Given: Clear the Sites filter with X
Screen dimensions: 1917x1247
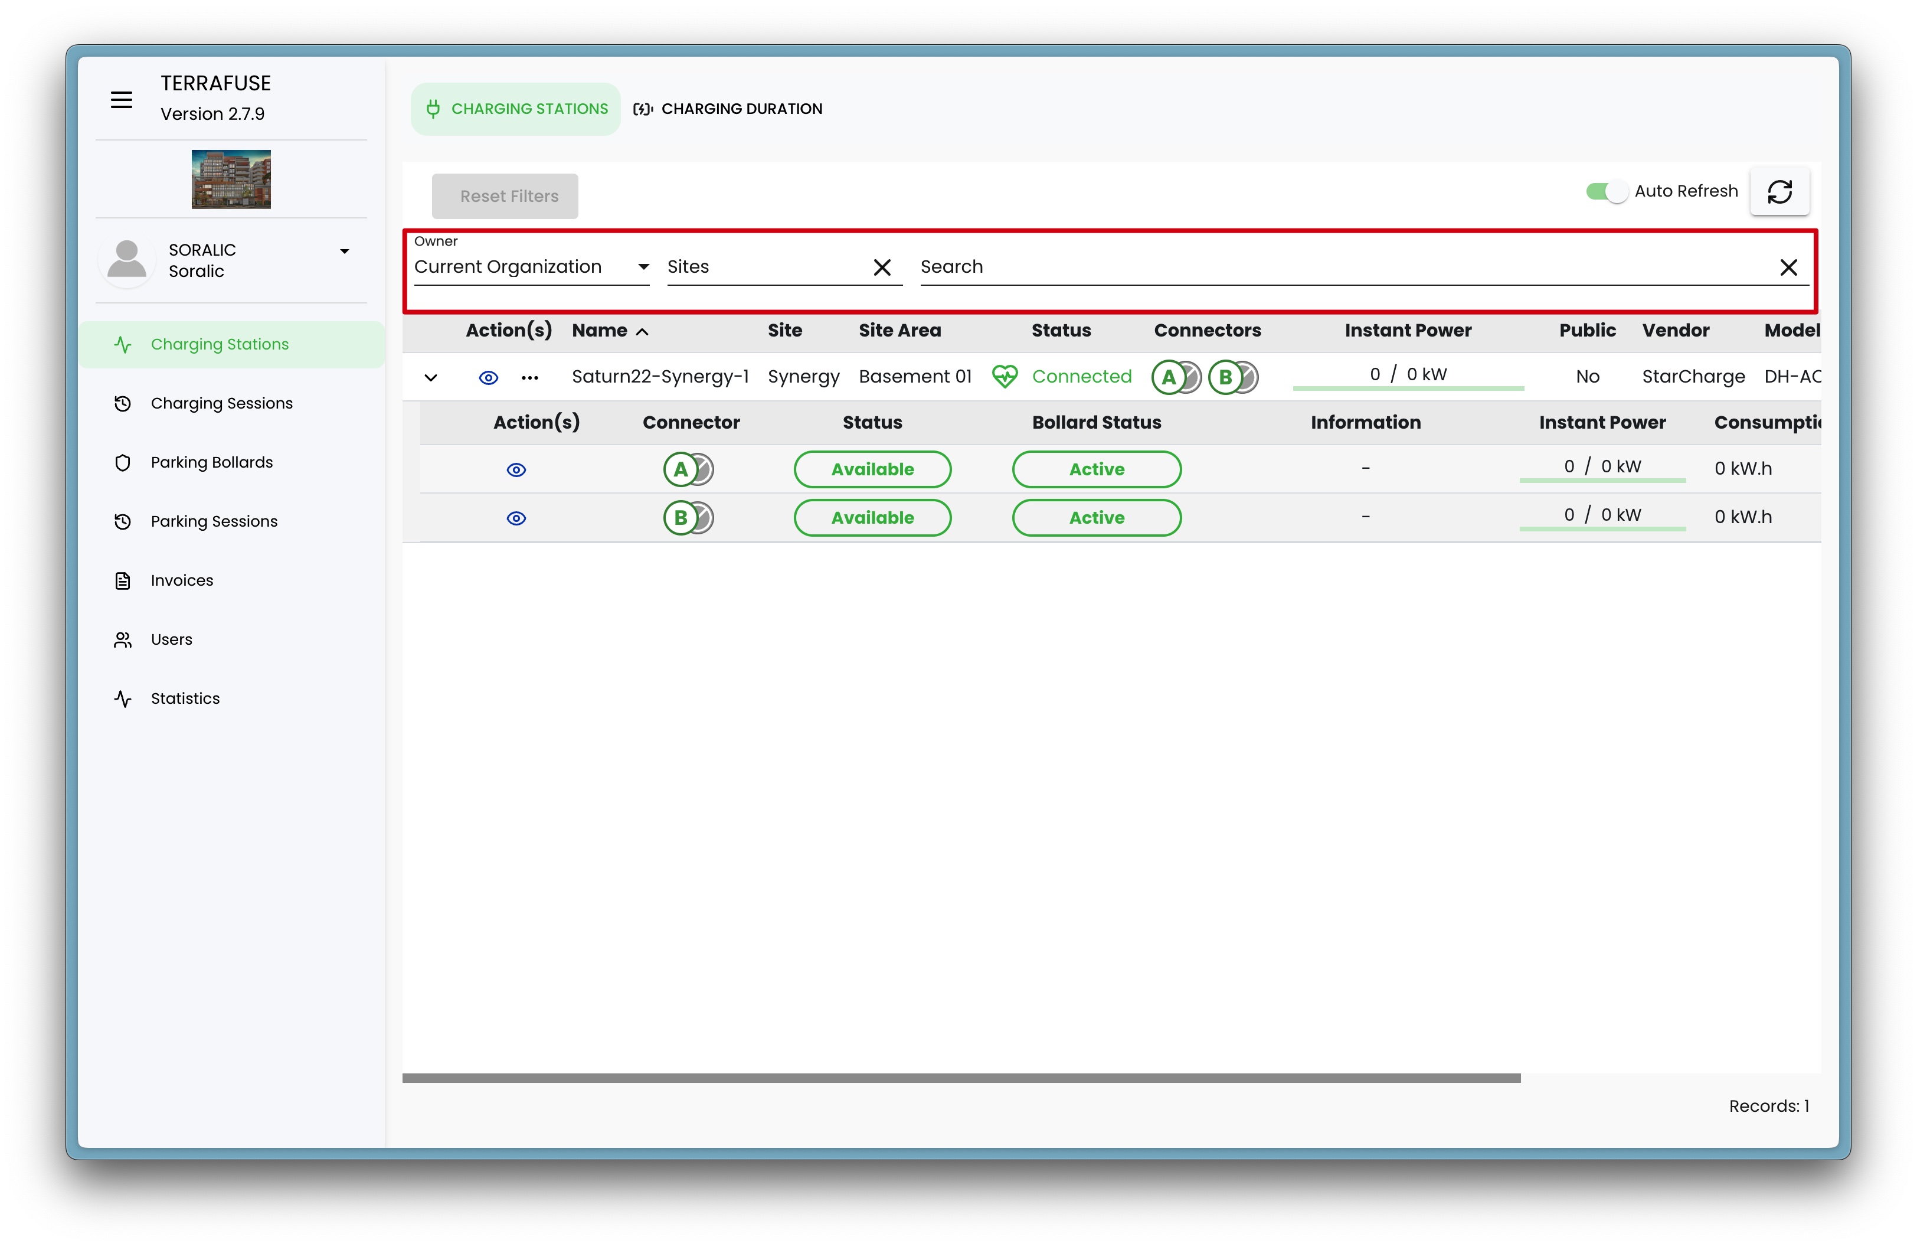Looking at the screenshot, I should tap(882, 267).
